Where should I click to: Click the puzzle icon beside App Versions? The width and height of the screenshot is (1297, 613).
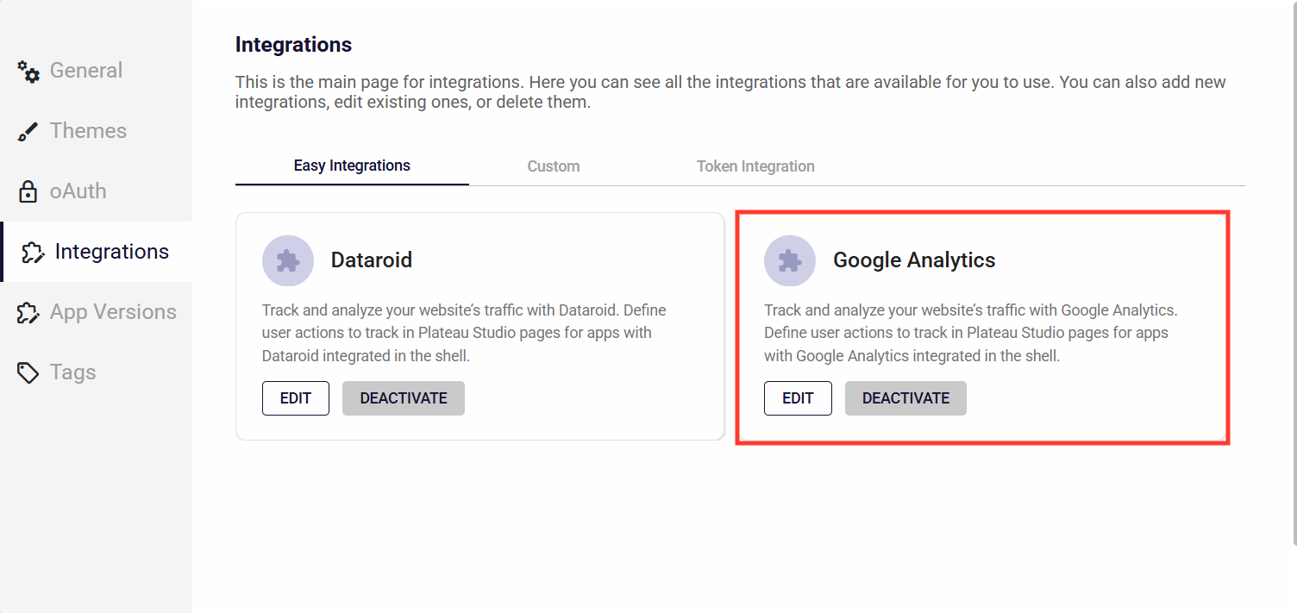[x=28, y=312]
